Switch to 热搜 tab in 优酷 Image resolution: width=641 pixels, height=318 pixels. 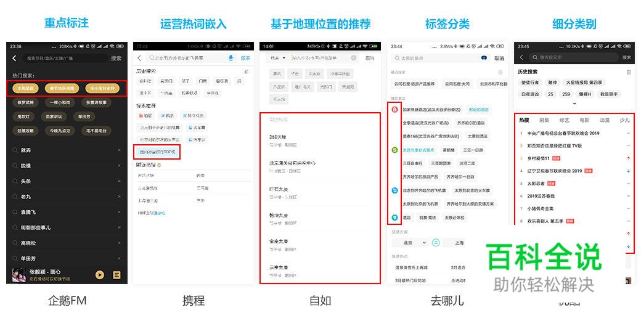(x=524, y=120)
